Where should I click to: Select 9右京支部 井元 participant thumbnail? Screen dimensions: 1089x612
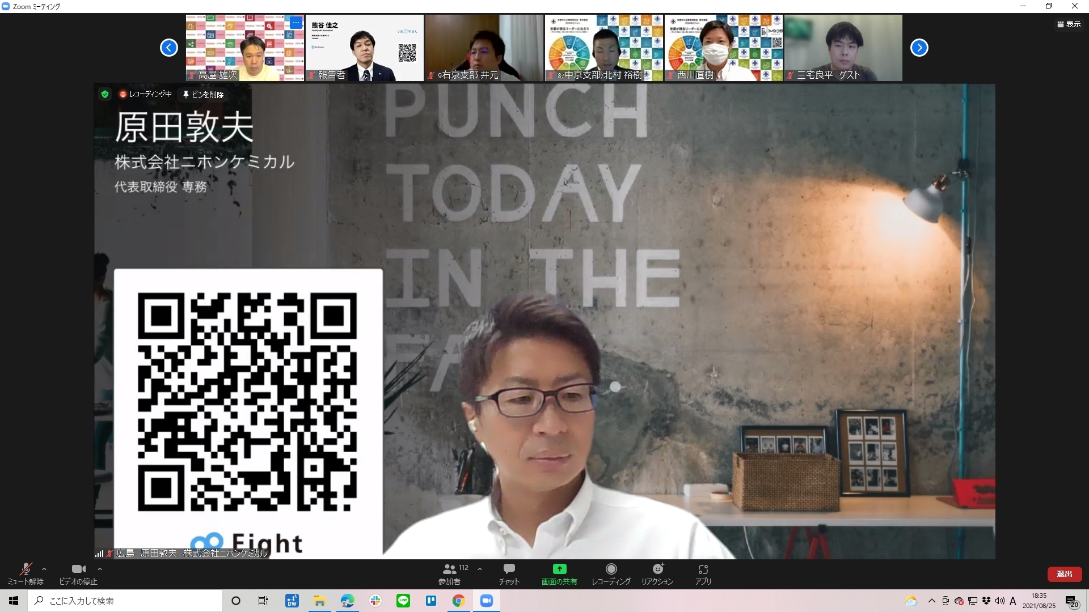pyautogui.click(x=484, y=48)
